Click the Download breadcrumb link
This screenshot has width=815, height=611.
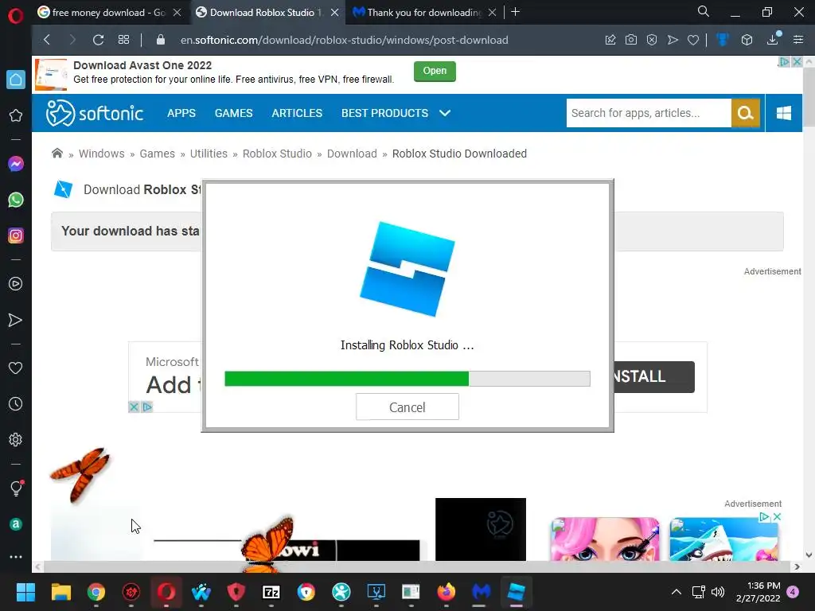(352, 154)
